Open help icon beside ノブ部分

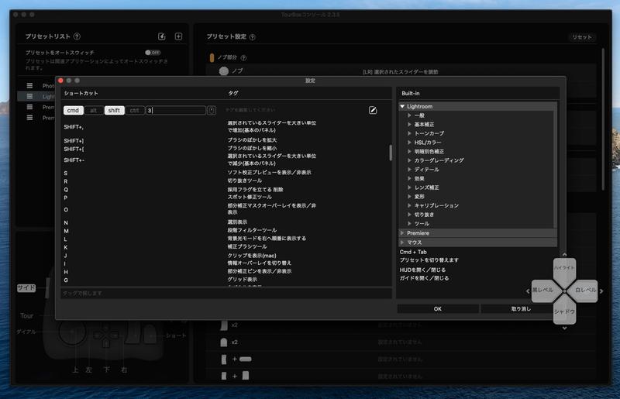(243, 58)
